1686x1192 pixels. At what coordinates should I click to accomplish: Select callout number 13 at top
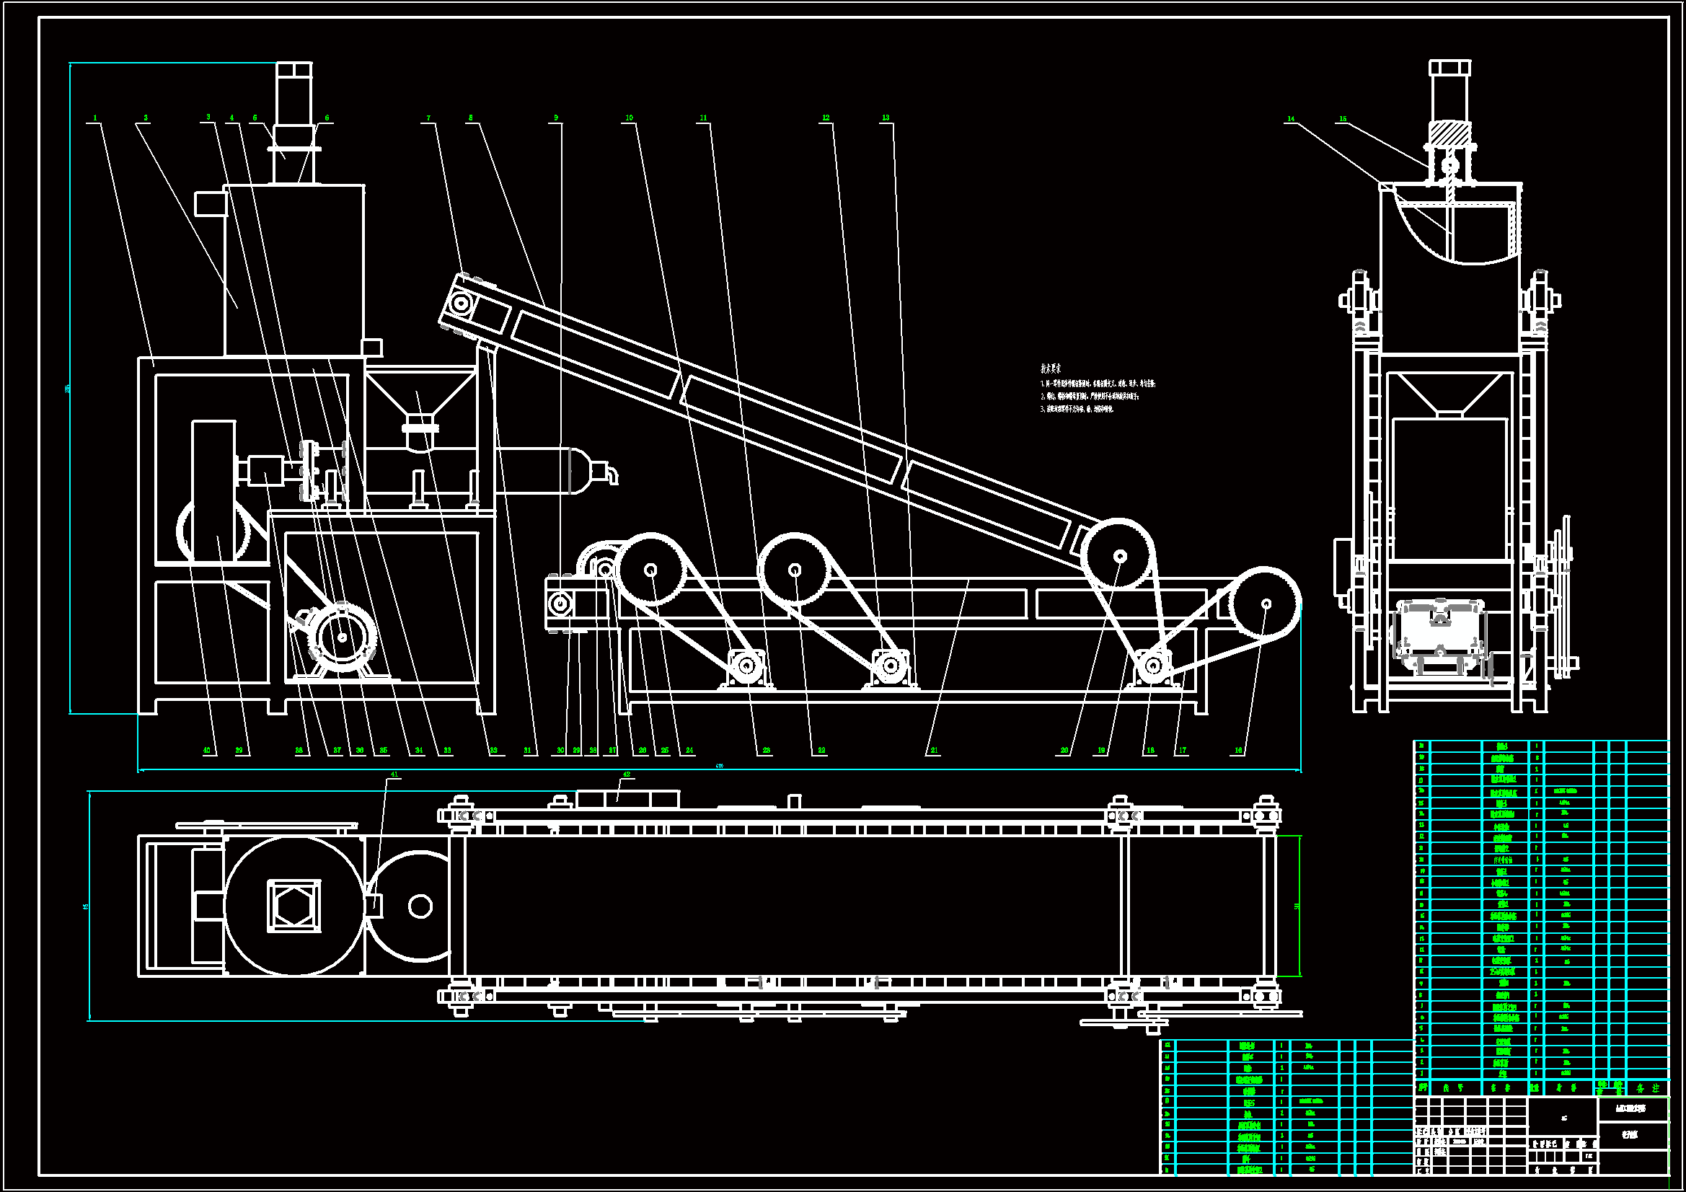coord(886,118)
